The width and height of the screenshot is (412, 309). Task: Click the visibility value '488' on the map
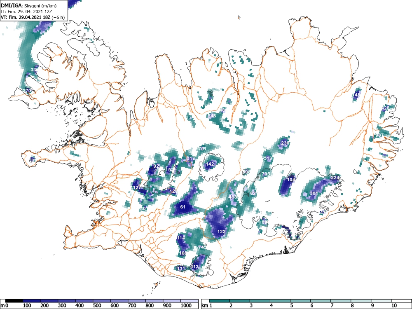(233, 197)
